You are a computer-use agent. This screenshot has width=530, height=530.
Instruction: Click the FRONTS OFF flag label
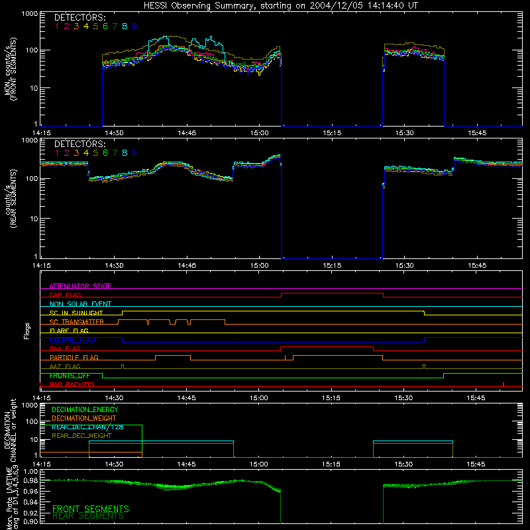[x=70, y=376]
